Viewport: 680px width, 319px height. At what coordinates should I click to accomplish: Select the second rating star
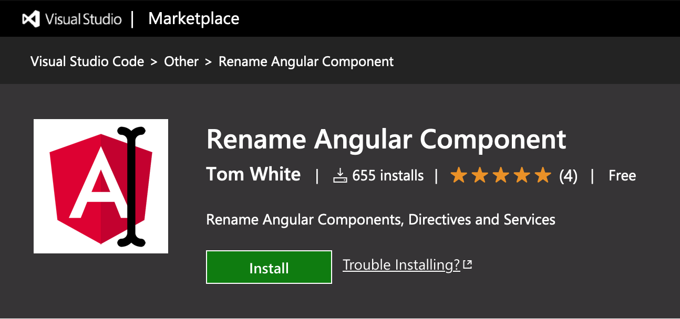pos(480,175)
